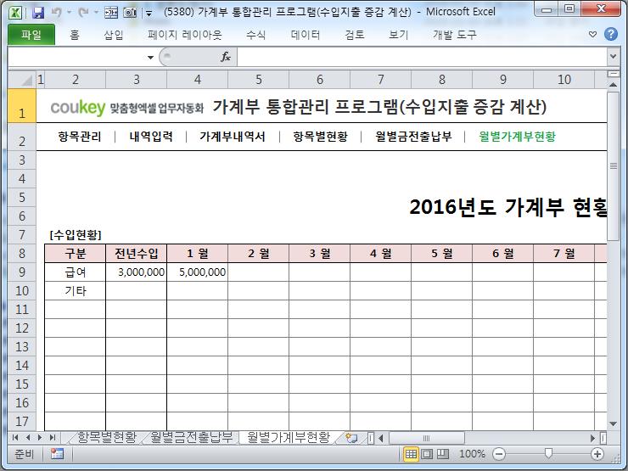The height and width of the screenshot is (471, 628).
Task: Click horizontal scrollbar right arrow
Action: 593,438
